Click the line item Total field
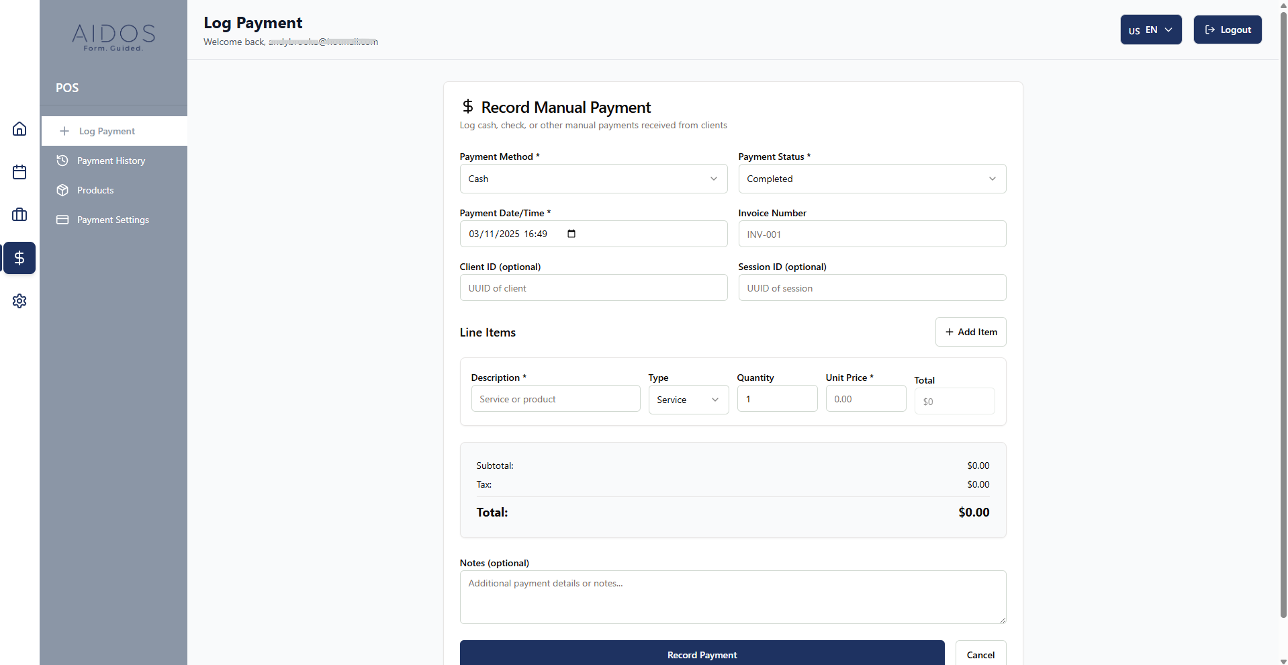 pyautogui.click(x=954, y=401)
